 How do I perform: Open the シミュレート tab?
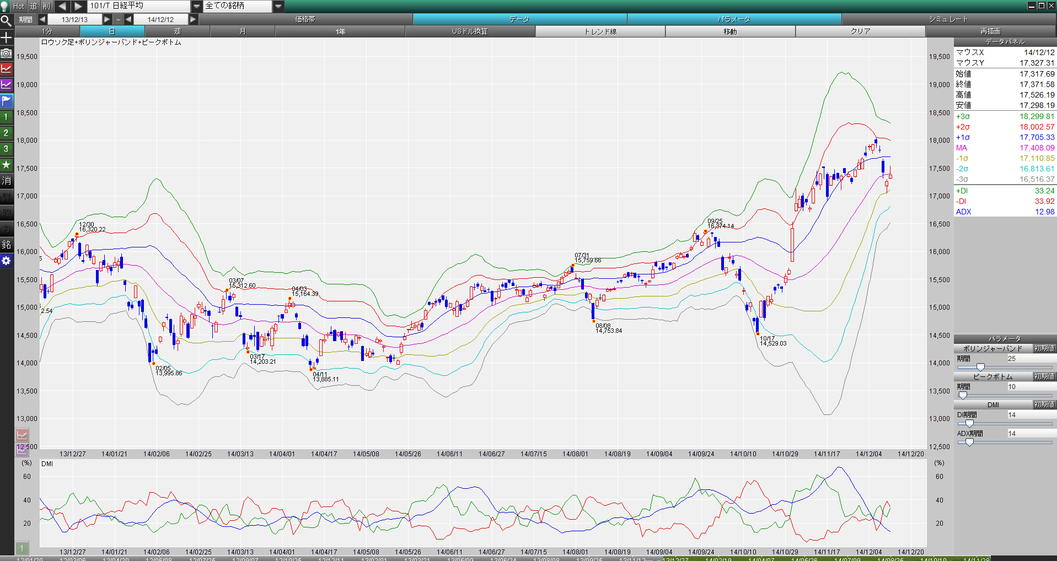pos(948,19)
